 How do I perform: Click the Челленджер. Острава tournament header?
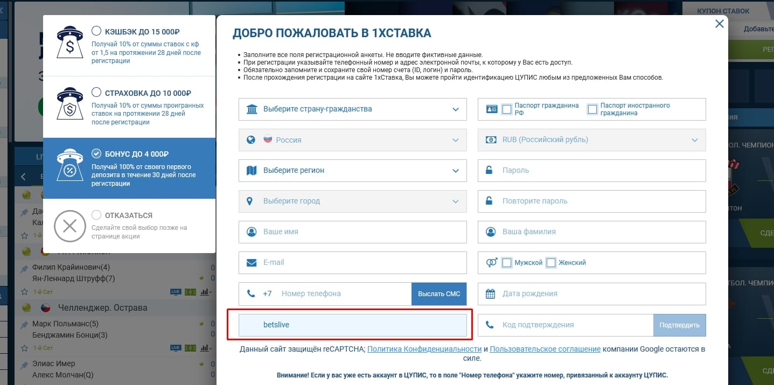click(x=102, y=308)
